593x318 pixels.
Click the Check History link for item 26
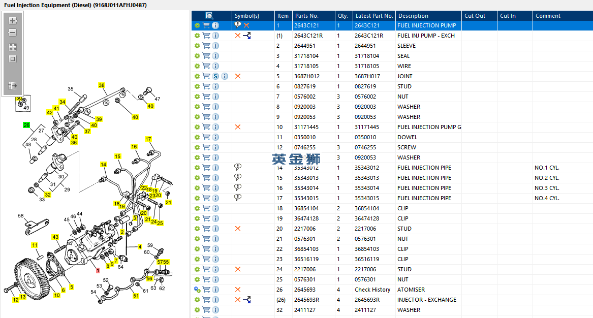click(x=372, y=290)
